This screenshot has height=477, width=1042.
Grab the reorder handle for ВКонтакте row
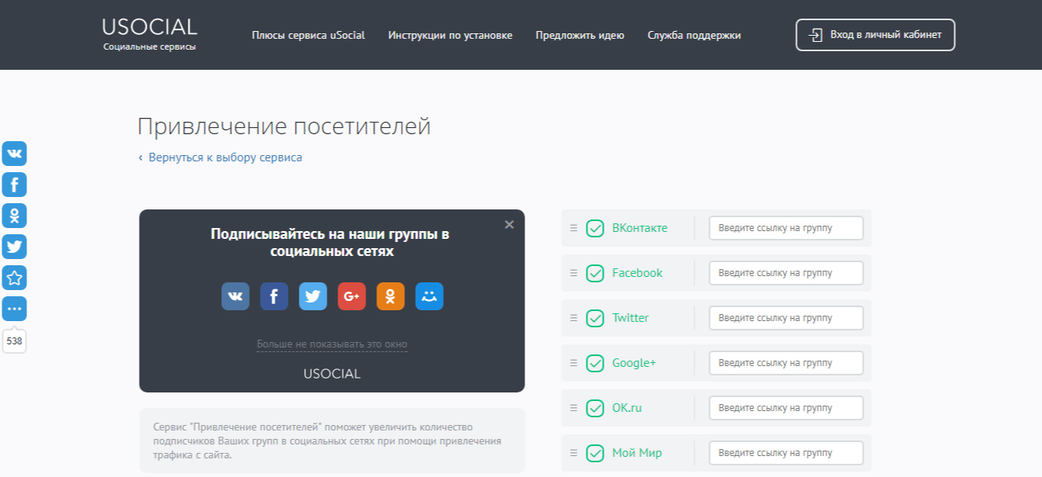(x=573, y=228)
